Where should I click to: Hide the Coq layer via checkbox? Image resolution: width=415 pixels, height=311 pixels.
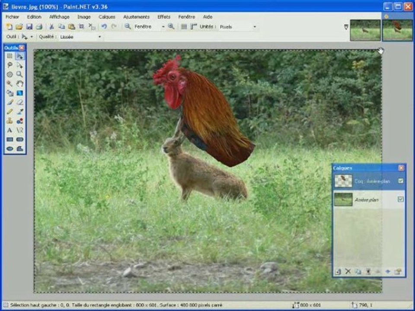click(x=401, y=181)
